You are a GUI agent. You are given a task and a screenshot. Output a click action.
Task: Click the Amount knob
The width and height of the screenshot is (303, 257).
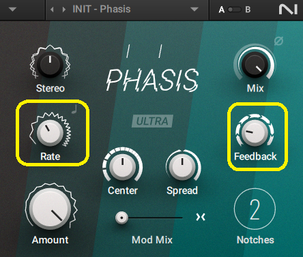[50, 209]
